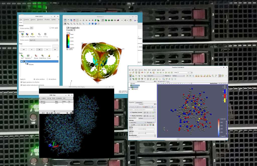257x166 pixels.
Task: Click the help question mark button in ParaView
Action: coord(152,107)
